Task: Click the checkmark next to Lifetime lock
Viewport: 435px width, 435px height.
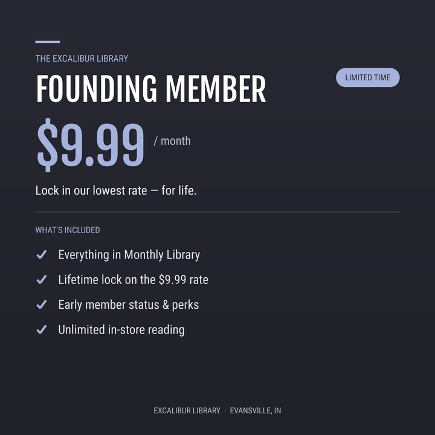Action: click(42, 279)
